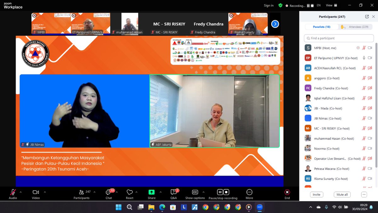The width and height of the screenshot is (378, 213).
Task: Close the Participants panel
Action: coord(373,17)
